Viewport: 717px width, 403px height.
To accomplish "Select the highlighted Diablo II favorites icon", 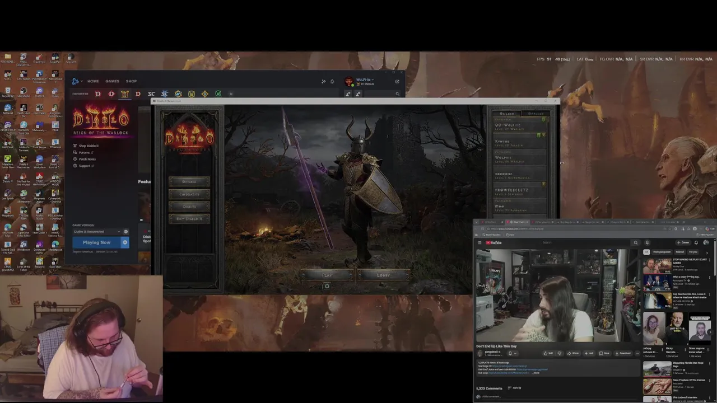I will tap(124, 94).
